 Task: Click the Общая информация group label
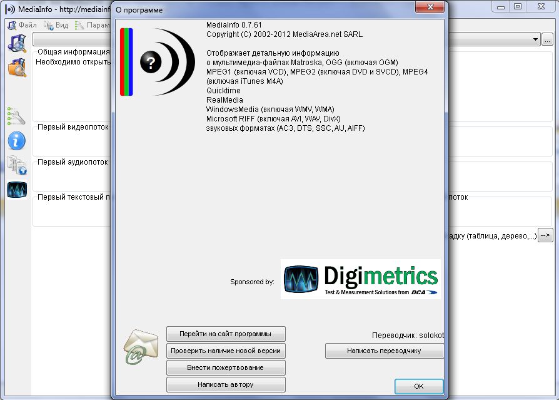point(74,52)
